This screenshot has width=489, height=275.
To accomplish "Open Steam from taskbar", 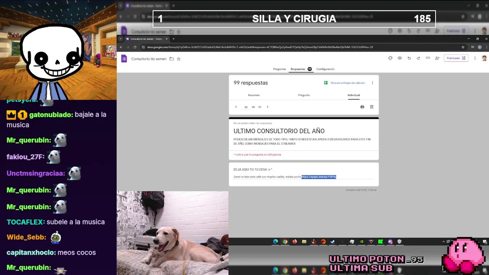I will 333,241.
